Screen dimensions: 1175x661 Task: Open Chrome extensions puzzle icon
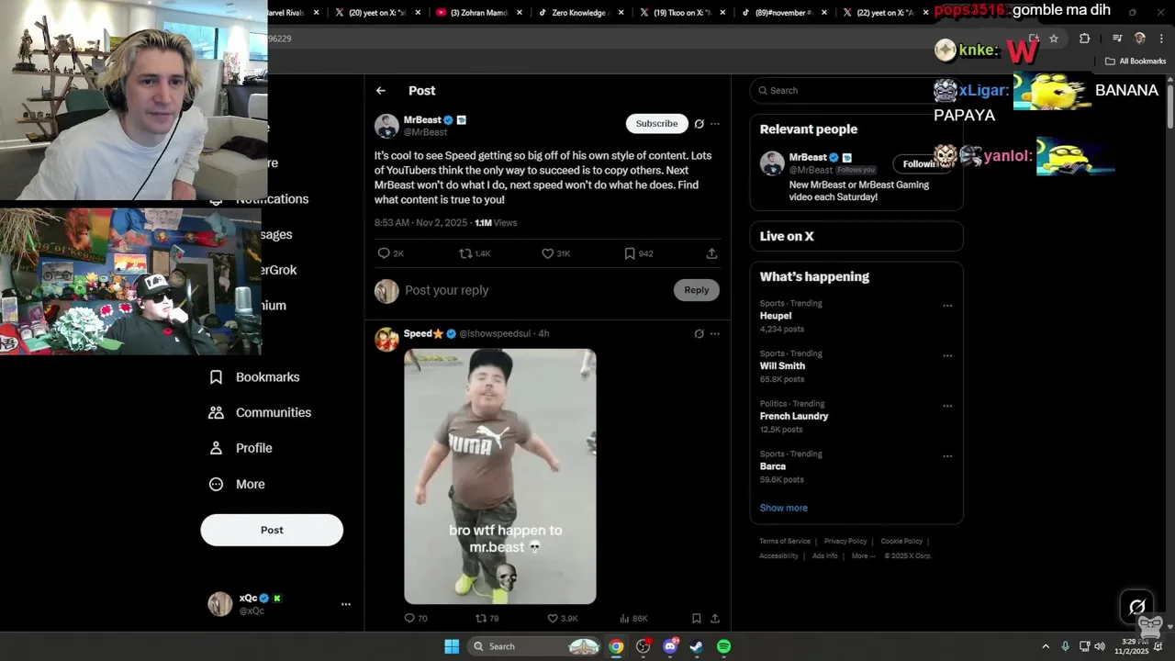click(1084, 39)
